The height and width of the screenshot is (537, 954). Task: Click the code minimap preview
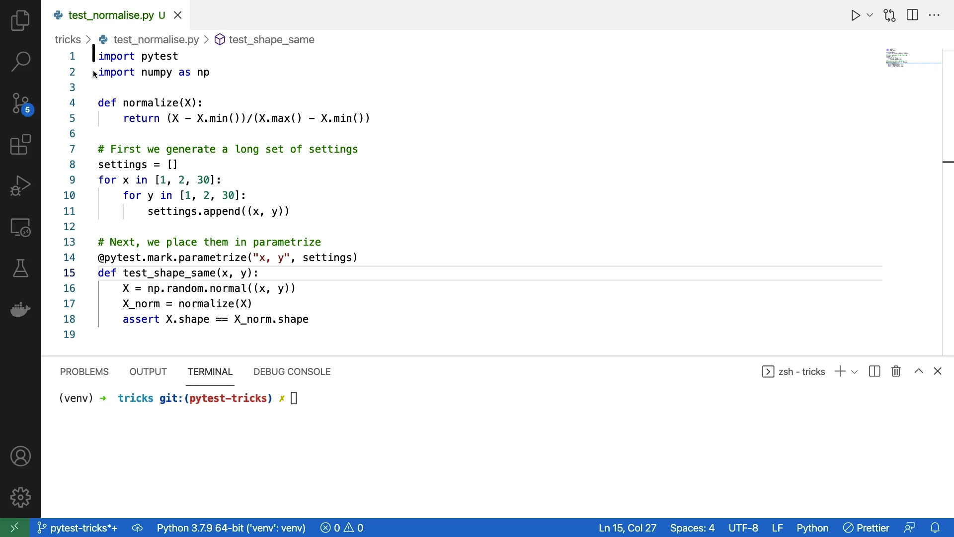[x=898, y=58]
